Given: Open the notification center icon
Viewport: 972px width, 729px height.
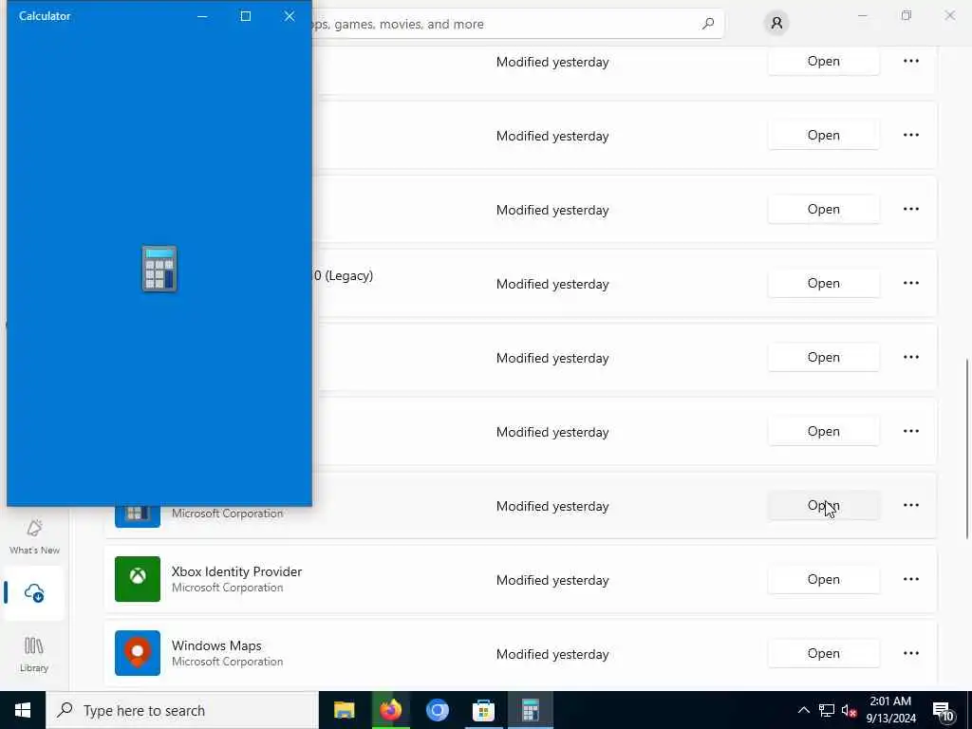Looking at the screenshot, I should pyautogui.click(x=944, y=710).
